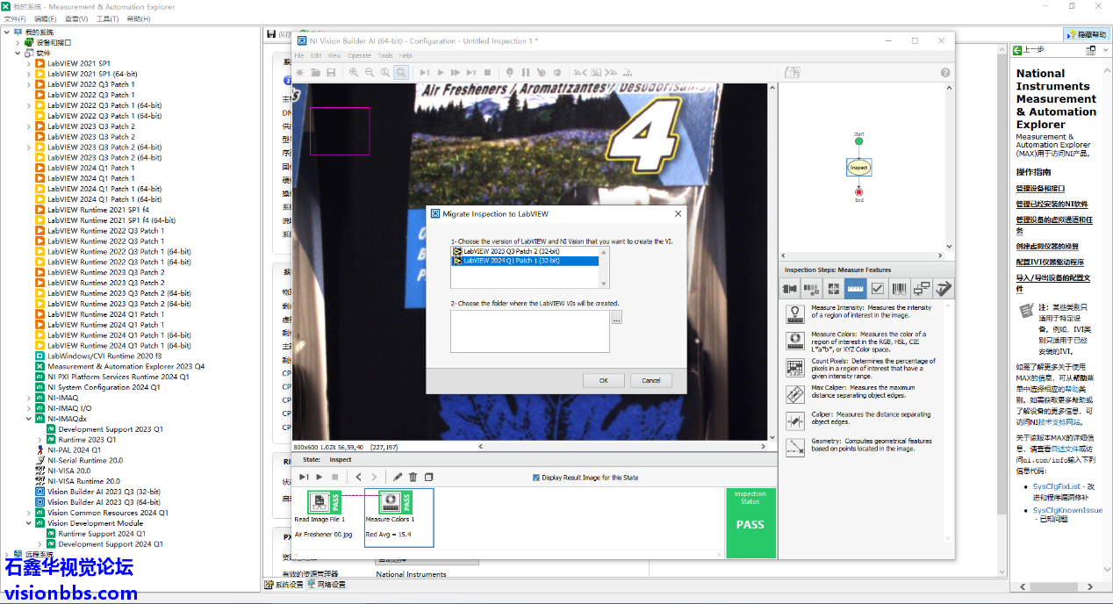
Task: Click the highlighted Zoom to Fit icon
Action: click(401, 73)
